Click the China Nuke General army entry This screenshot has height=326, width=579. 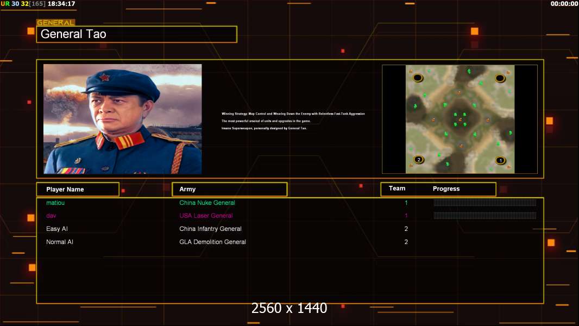tap(207, 203)
